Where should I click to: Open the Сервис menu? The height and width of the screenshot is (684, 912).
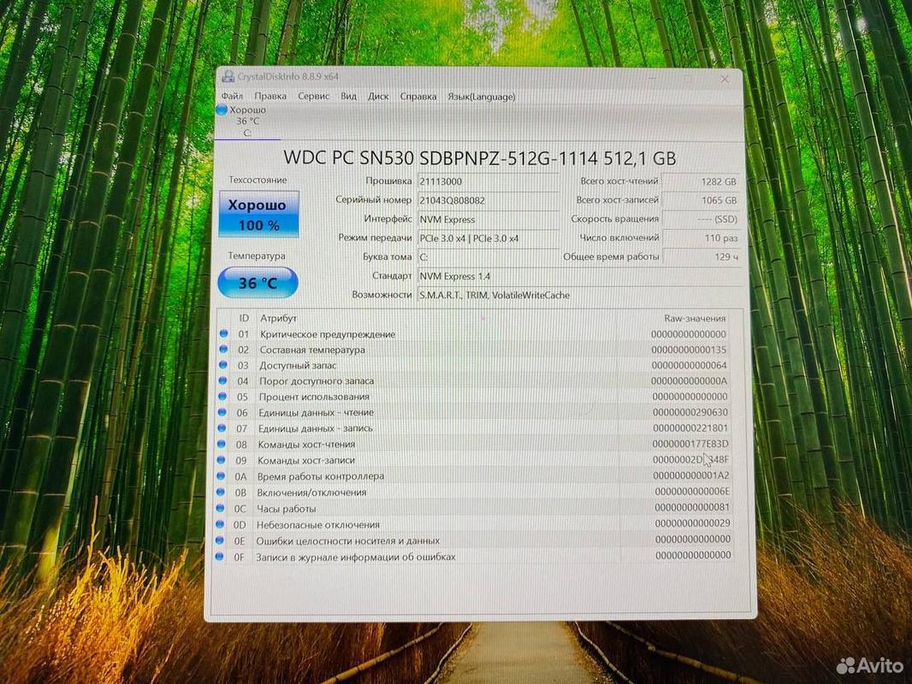pos(313,97)
